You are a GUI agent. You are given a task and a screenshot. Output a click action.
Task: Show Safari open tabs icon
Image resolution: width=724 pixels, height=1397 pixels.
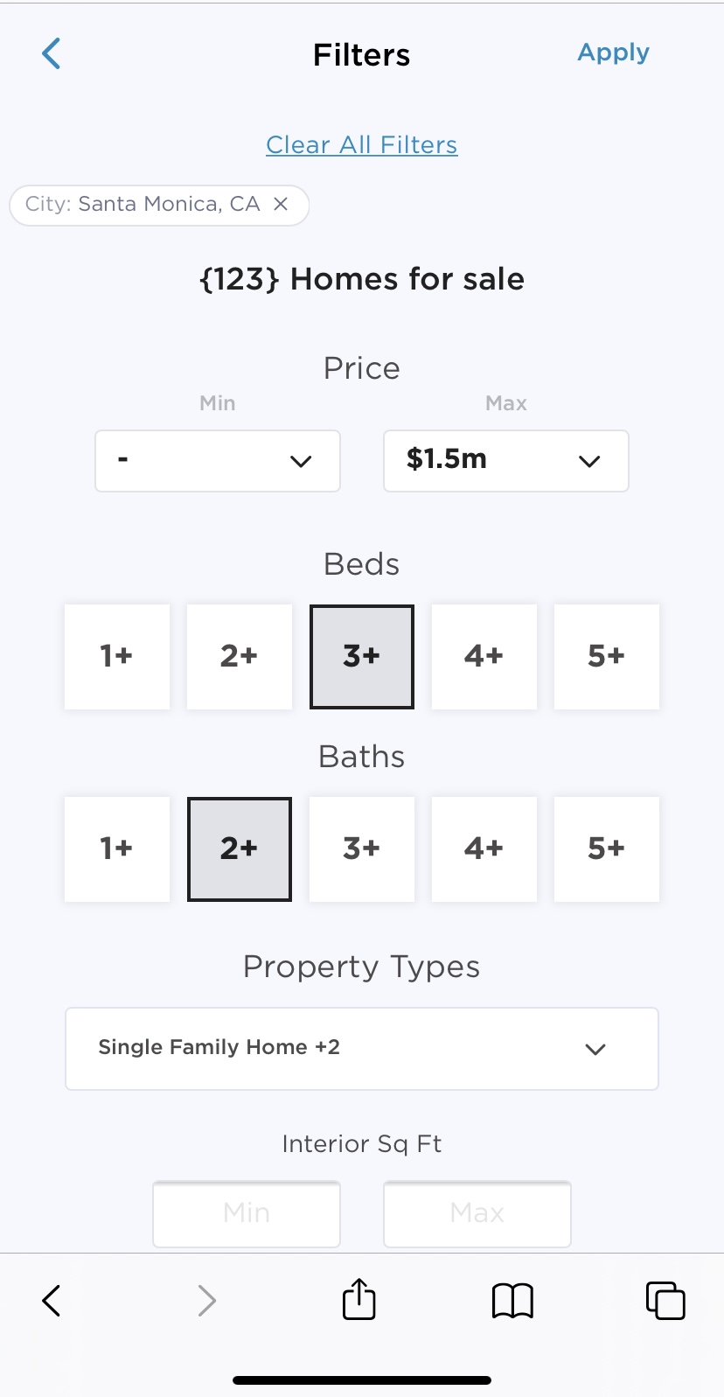click(665, 1300)
